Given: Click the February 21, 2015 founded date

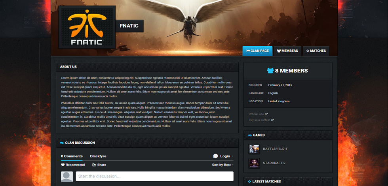Looking at the screenshot, I should coord(280,85).
